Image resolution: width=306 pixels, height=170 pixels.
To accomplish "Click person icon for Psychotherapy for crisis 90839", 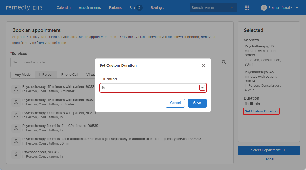I will coord(16,128).
